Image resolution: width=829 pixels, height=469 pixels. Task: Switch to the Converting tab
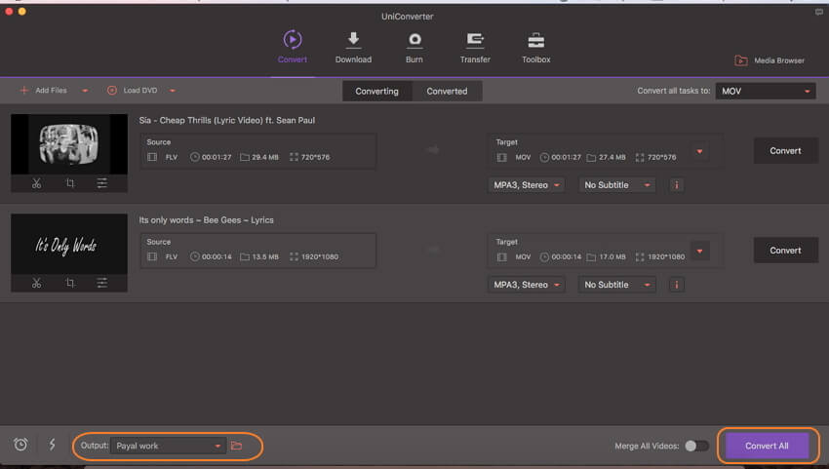click(x=377, y=91)
